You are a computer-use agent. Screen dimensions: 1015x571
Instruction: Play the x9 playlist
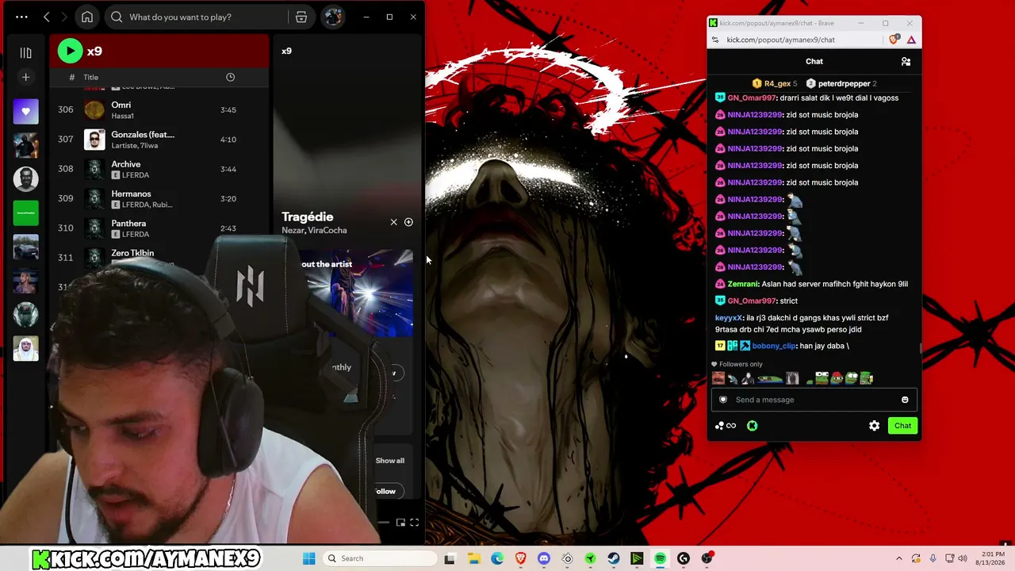coord(70,51)
